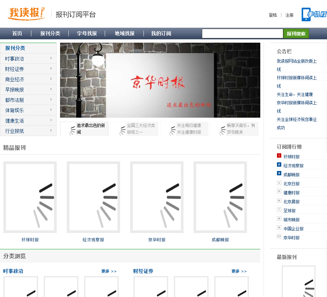Select the 关注每日健康 slide tab
This screenshot has height=297, width=327.
coord(184,129)
